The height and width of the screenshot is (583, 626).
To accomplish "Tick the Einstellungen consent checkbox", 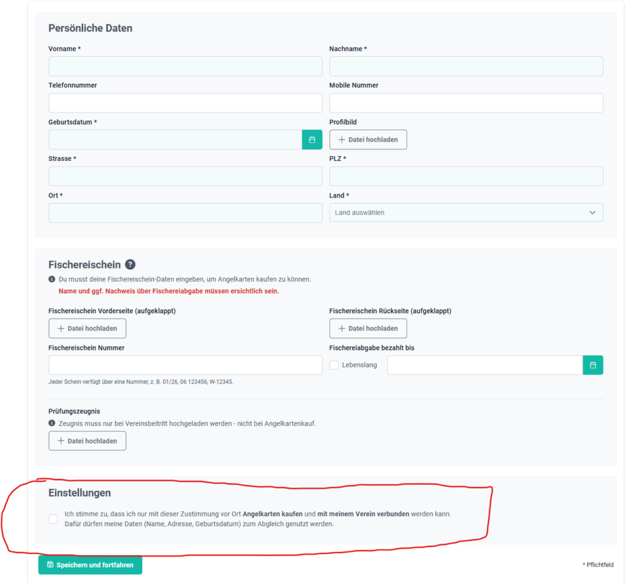I will [53, 519].
